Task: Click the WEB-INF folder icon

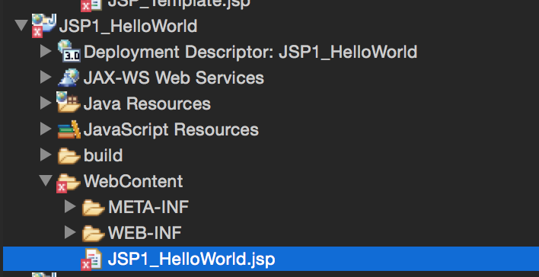Action: 93,234
